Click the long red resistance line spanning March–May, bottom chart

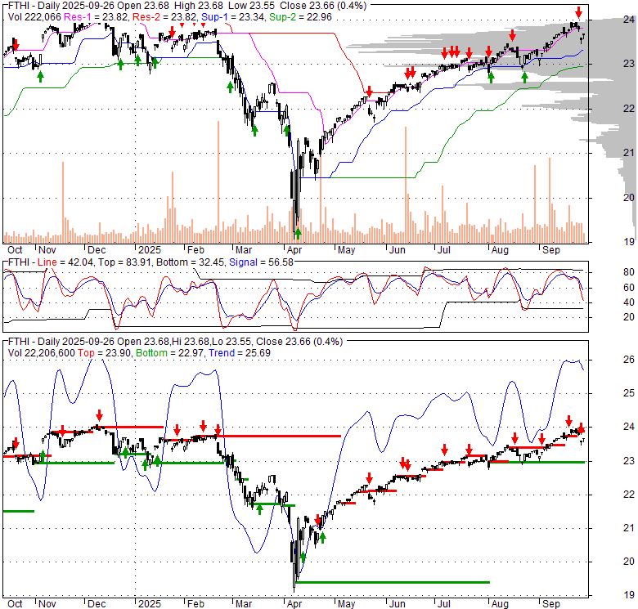point(279,436)
